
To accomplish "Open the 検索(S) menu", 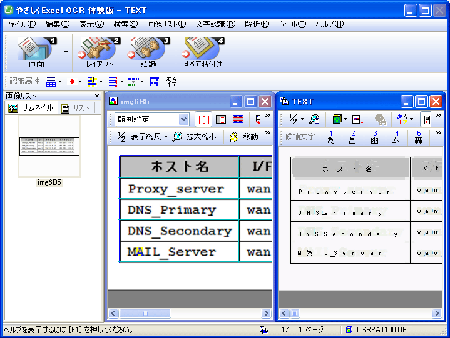I will click(126, 24).
